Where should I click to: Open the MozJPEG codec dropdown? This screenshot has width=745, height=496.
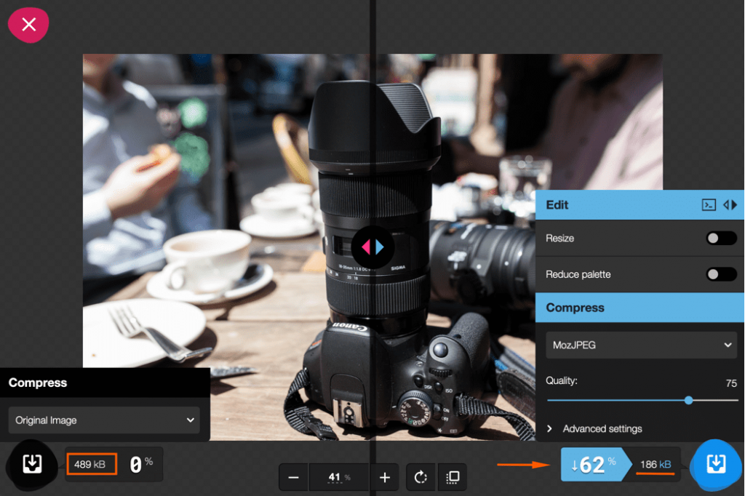(640, 345)
